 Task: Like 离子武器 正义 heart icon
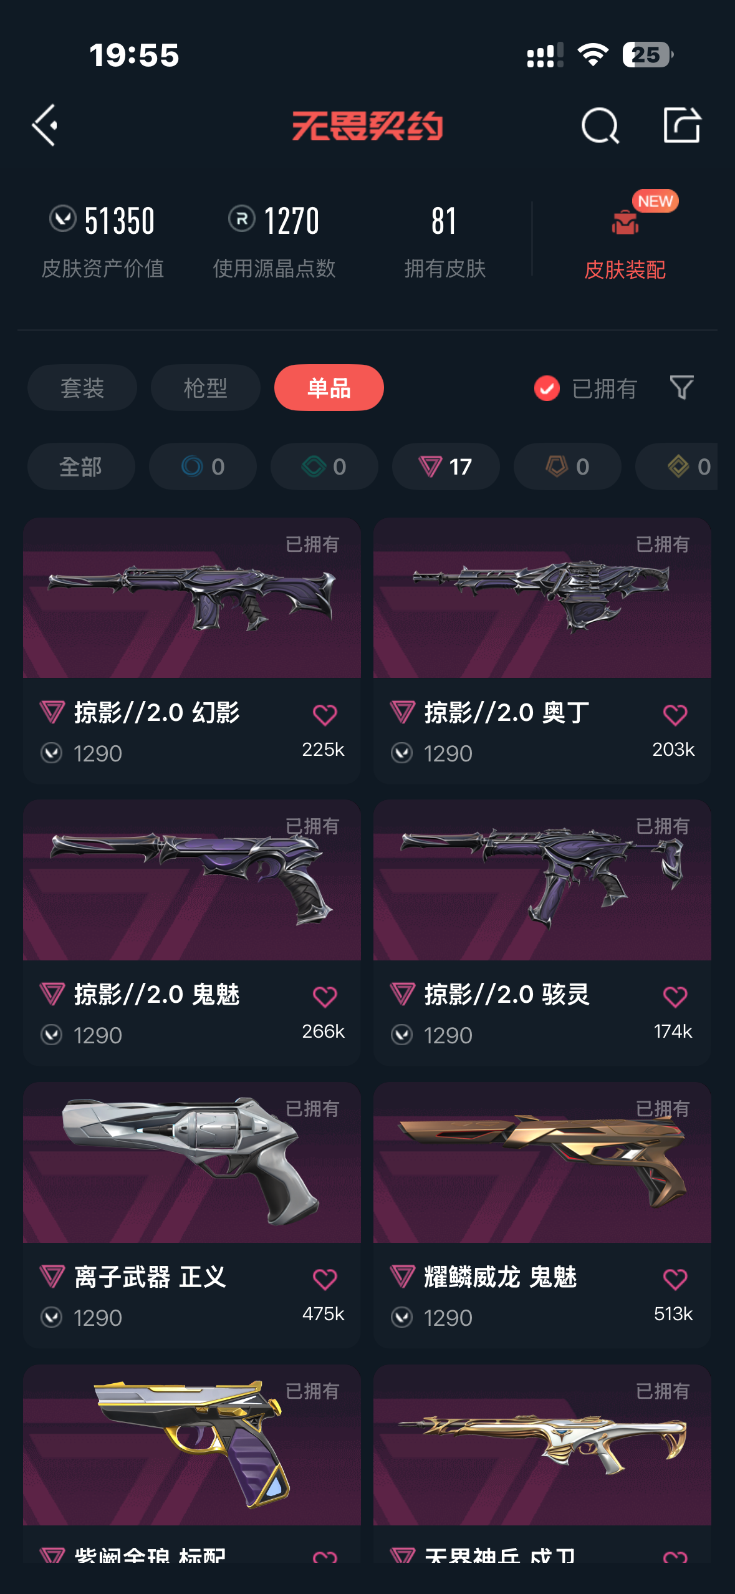pyautogui.click(x=325, y=1280)
